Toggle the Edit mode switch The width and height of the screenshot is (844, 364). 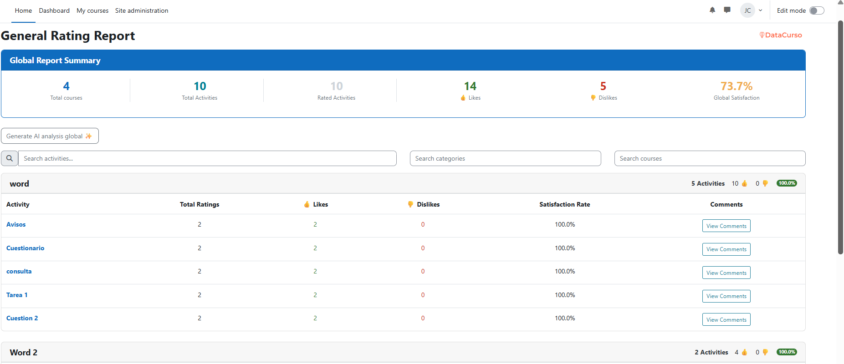tap(817, 10)
